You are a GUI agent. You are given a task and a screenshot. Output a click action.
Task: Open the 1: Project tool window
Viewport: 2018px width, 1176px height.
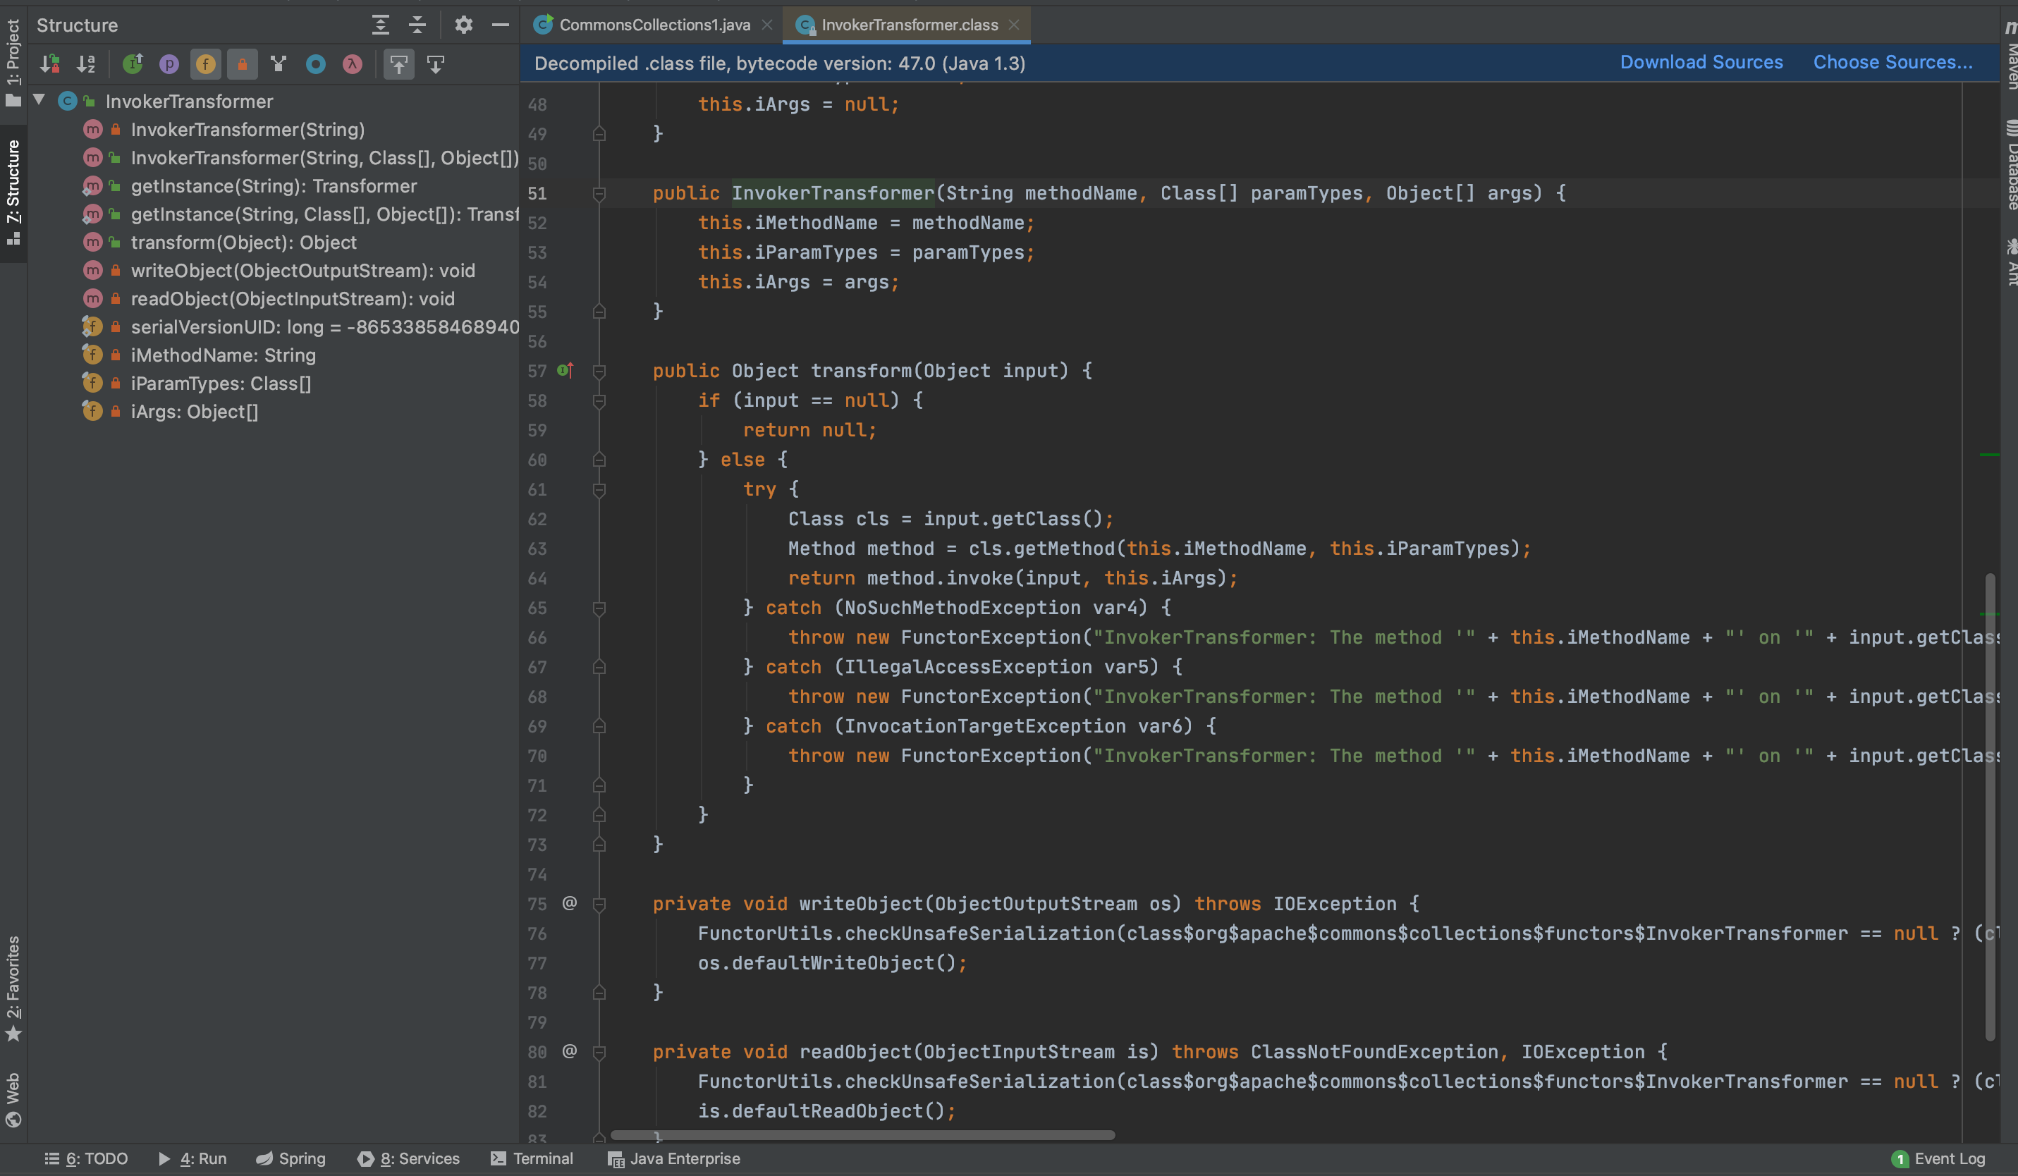click(13, 63)
